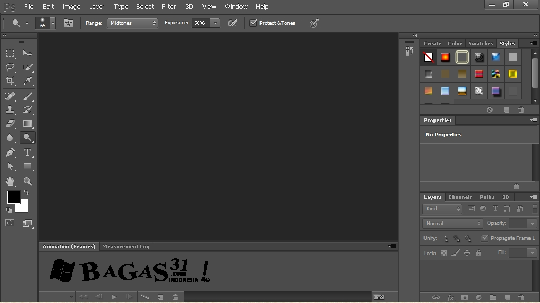Image resolution: width=540 pixels, height=303 pixels.
Task: Create a new layer group
Action: coord(493,298)
